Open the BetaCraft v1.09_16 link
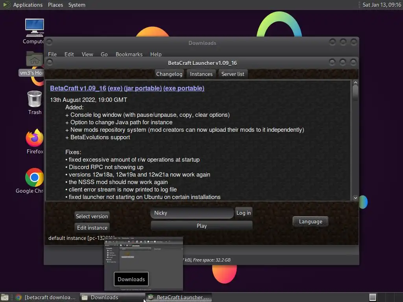This screenshot has height=302, width=403. [x=78, y=88]
